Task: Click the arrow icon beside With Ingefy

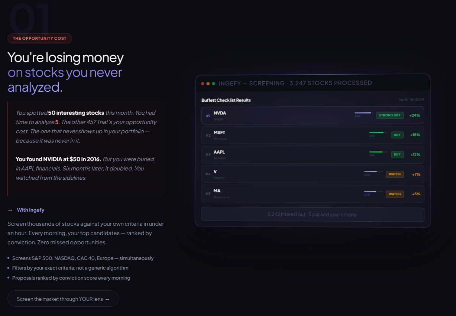Action: pyautogui.click(x=10, y=210)
